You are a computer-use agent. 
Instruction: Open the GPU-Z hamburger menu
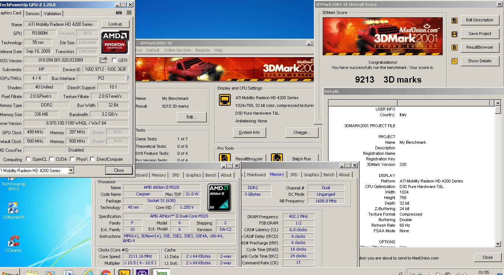click(x=129, y=13)
